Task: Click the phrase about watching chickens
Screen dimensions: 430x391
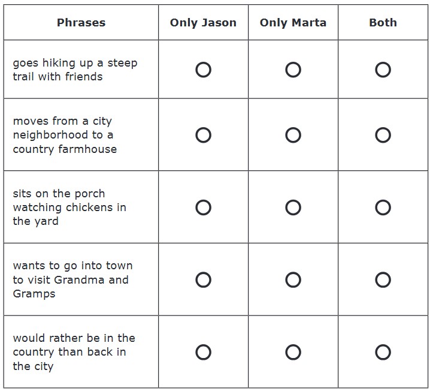Action: coord(69,207)
